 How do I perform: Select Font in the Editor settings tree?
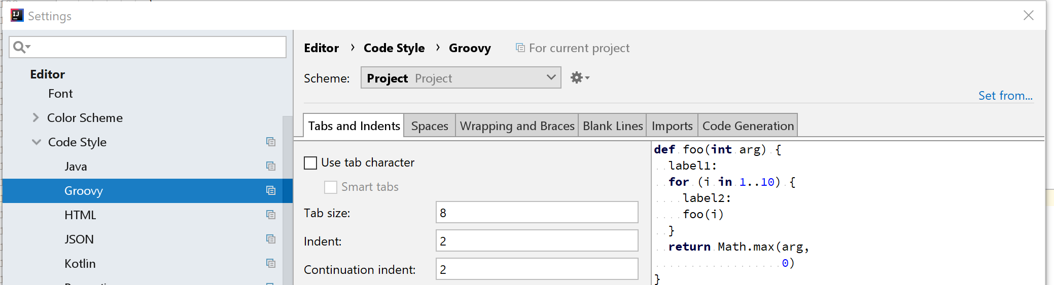[60, 94]
